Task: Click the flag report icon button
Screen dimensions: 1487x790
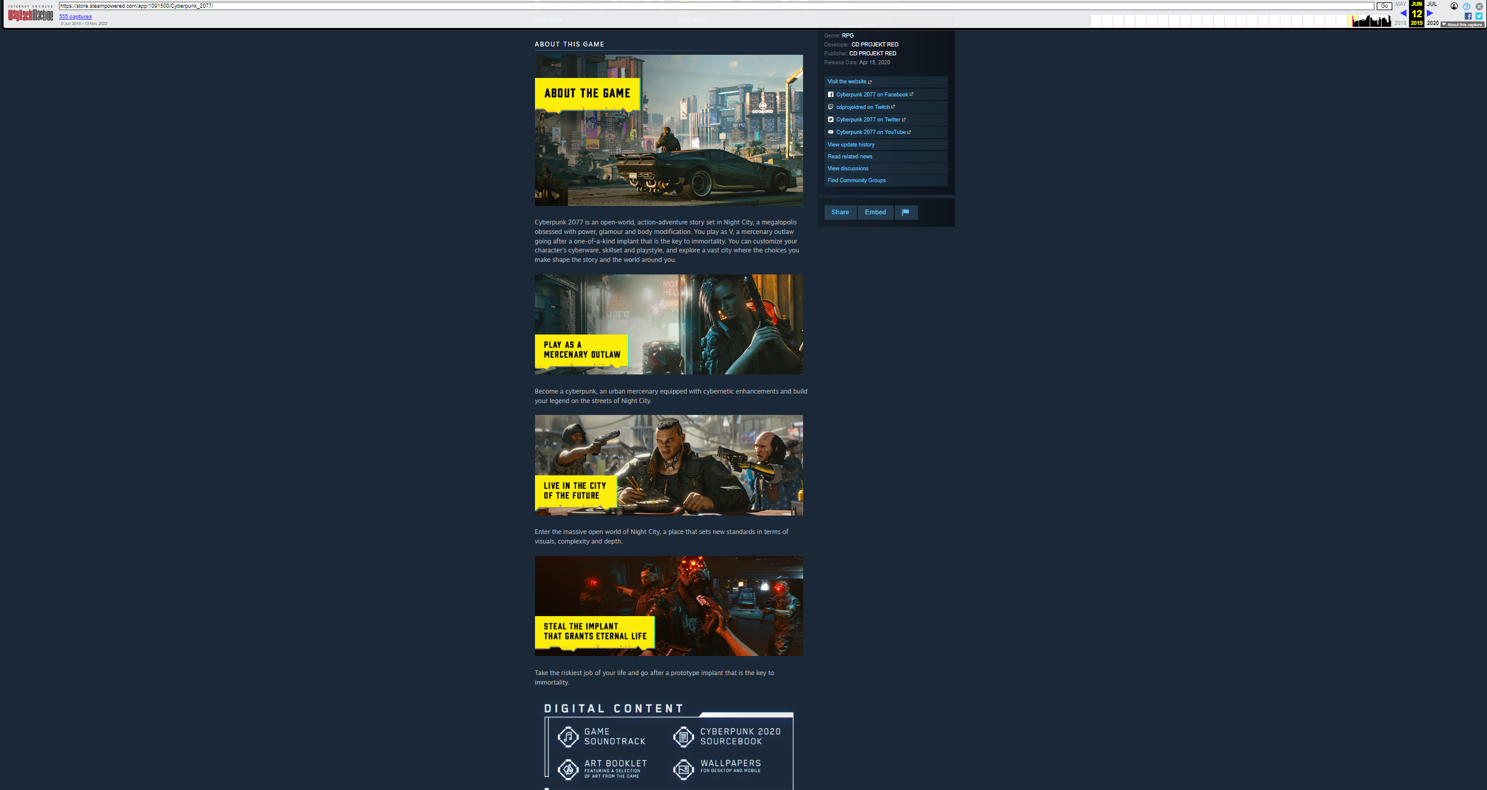Action: pos(906,213)
